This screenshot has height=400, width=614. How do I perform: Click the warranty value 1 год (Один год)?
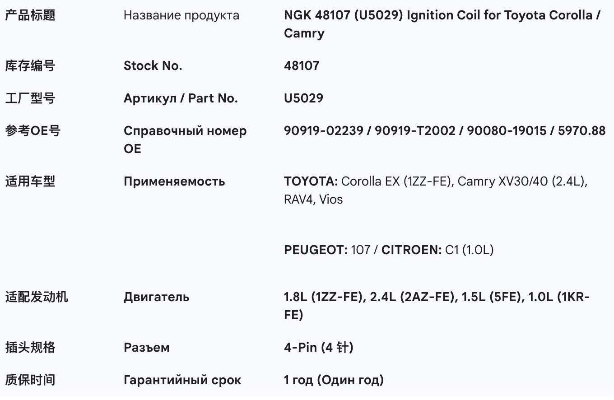pos(334,380)
